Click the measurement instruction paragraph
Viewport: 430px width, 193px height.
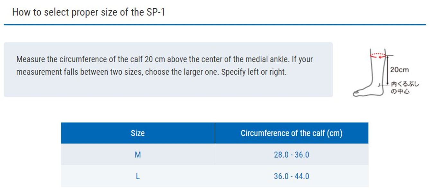pos(165,66)
